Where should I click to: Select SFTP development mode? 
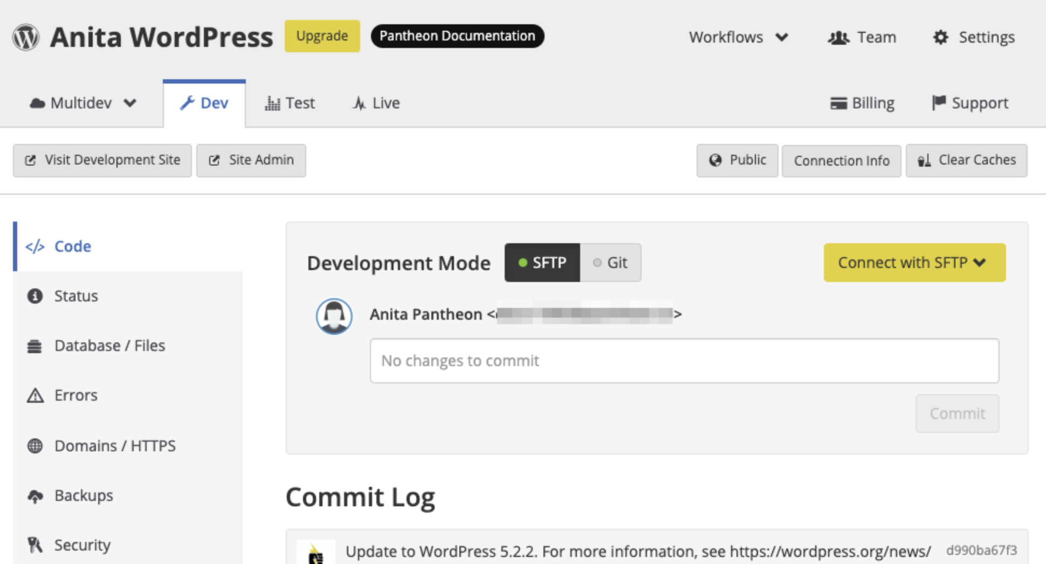point(542,263)
